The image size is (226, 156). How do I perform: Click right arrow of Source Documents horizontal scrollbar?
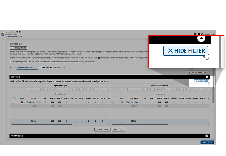pos(208,125)
